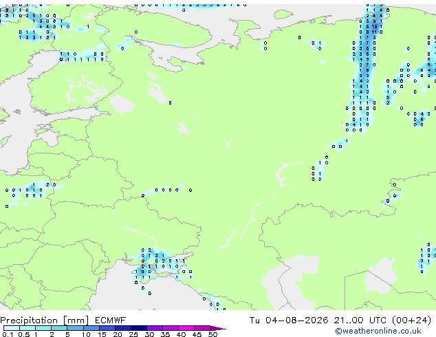
Task: Click the 0.5–1 mm legend color swatch
Action: coord(28,328)
